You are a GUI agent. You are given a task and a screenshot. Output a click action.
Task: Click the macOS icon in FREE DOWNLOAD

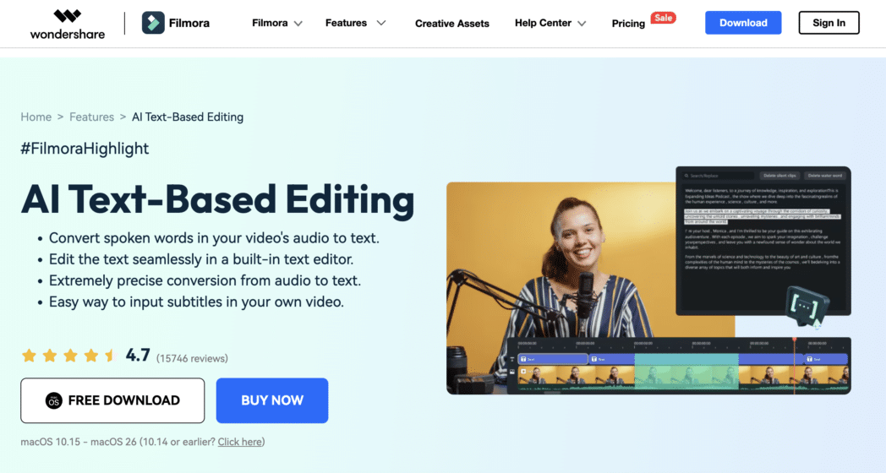[x=53, y=400]
